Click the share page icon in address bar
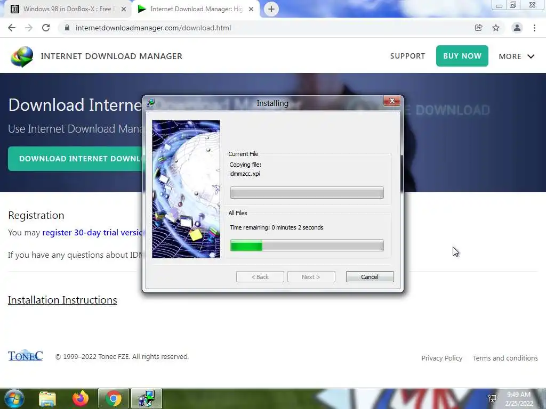 click(x=478, y=28)
